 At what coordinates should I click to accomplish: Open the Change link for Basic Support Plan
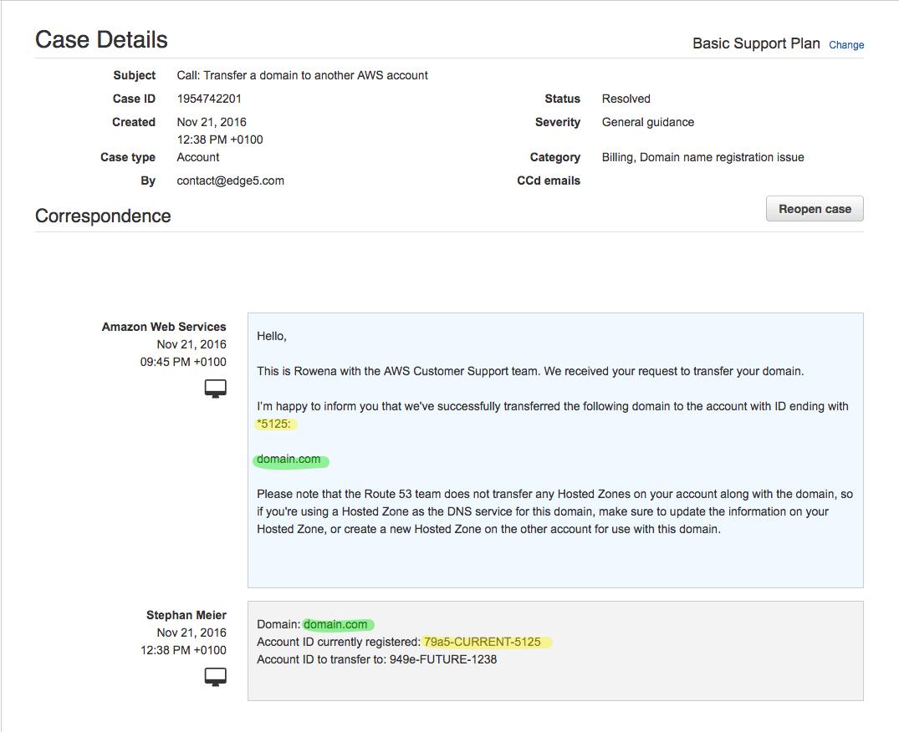846,44
